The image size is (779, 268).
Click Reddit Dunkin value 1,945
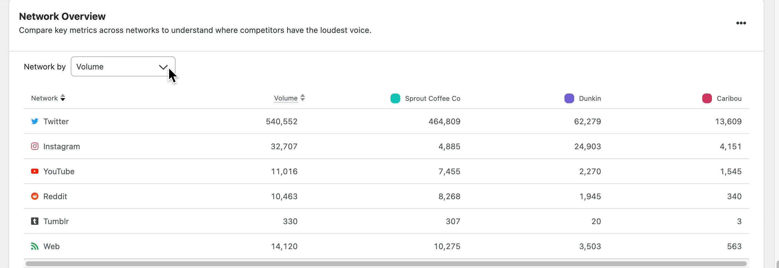click(x=590, y=196)
